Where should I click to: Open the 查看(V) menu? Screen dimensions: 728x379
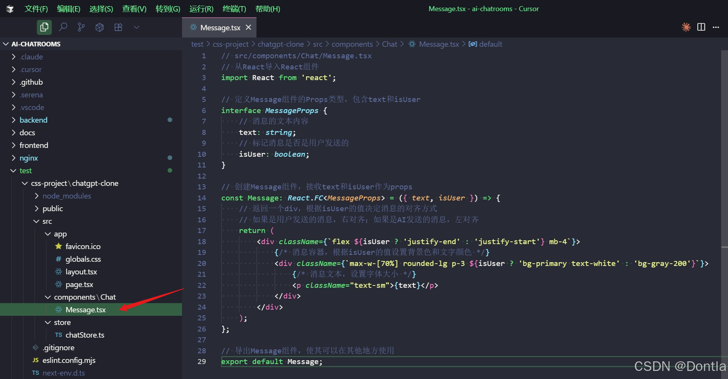coord(134,9)
